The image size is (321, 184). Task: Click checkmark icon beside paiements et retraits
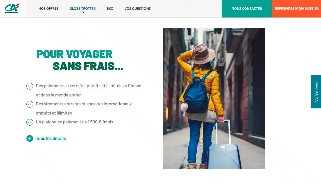click(x=30, y=86)
